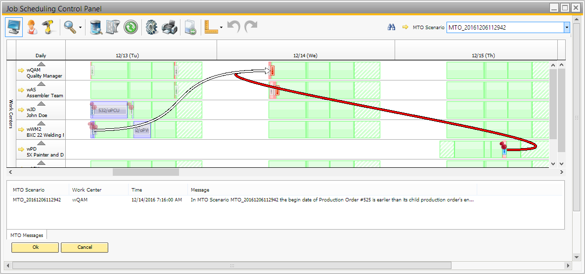Select the 532/oPCU task bar

click(109, 110)
